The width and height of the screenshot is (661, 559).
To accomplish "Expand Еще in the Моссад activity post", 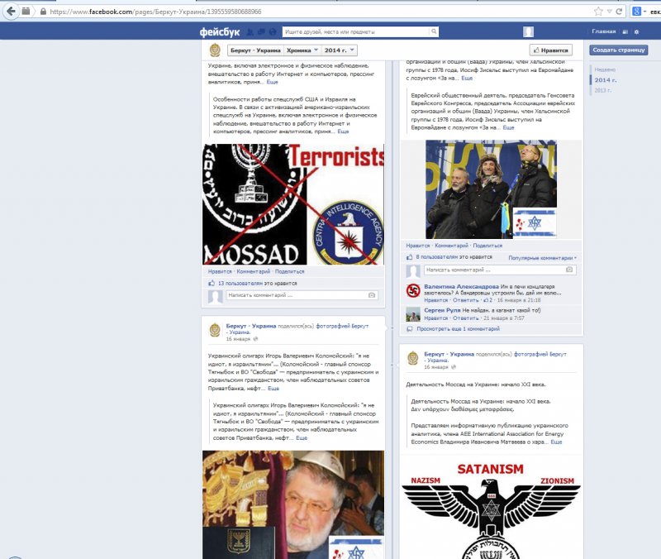I will coord(556,442).
